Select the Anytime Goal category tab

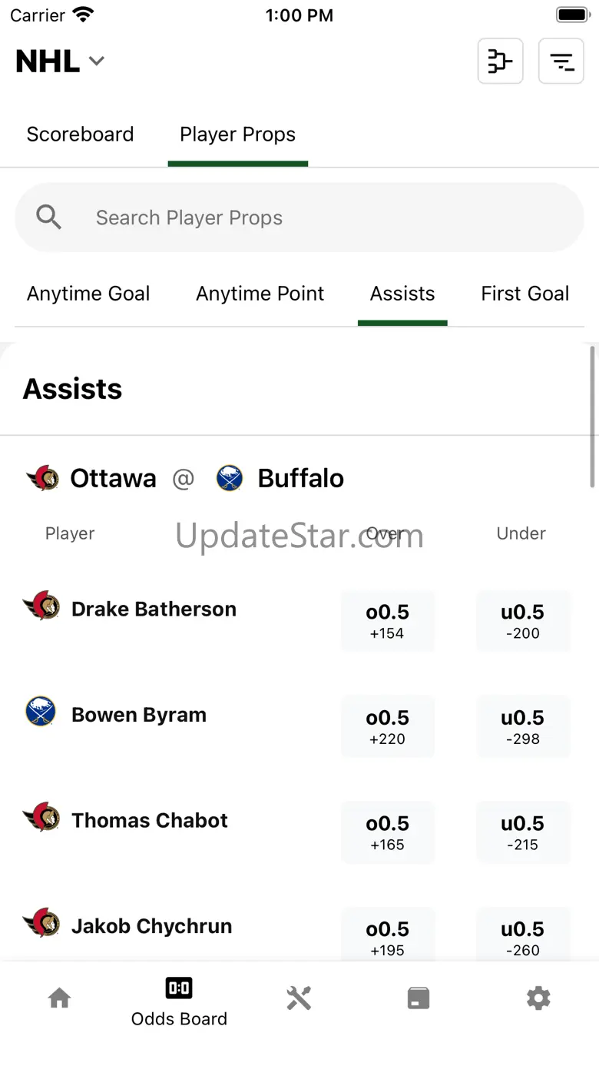pos(88,294)
